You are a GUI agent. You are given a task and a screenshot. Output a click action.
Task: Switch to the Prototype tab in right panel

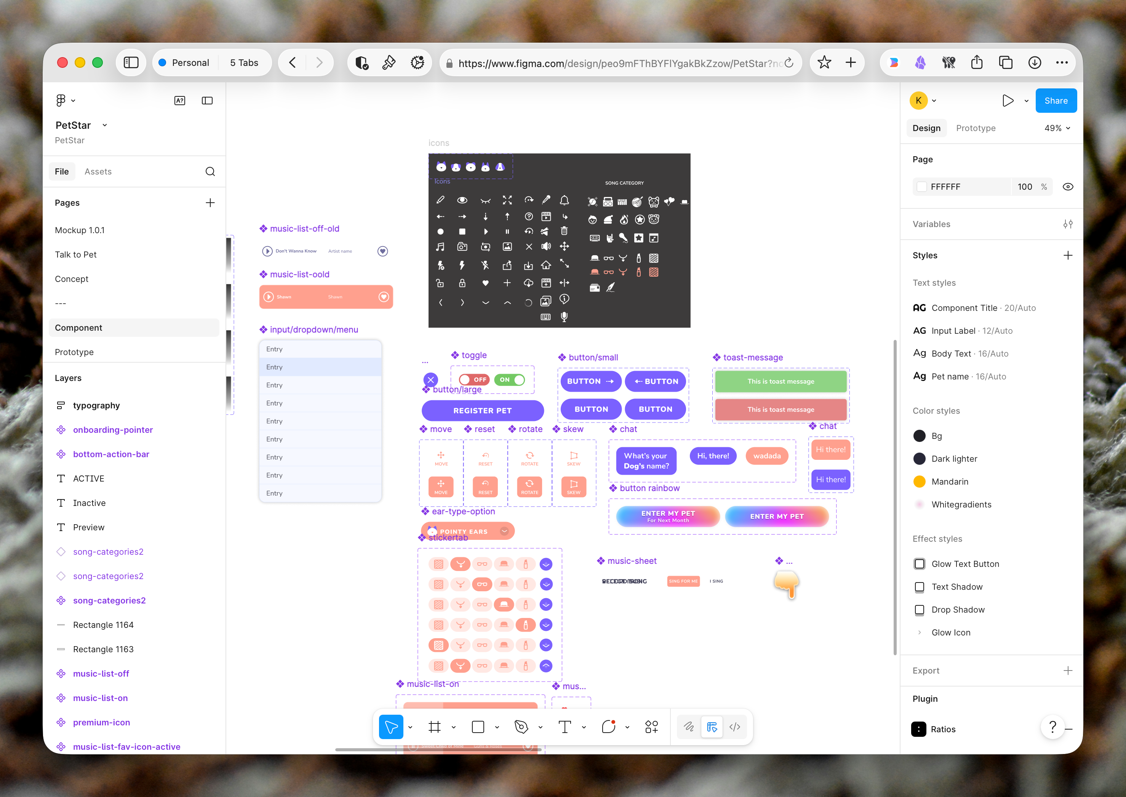976,128
